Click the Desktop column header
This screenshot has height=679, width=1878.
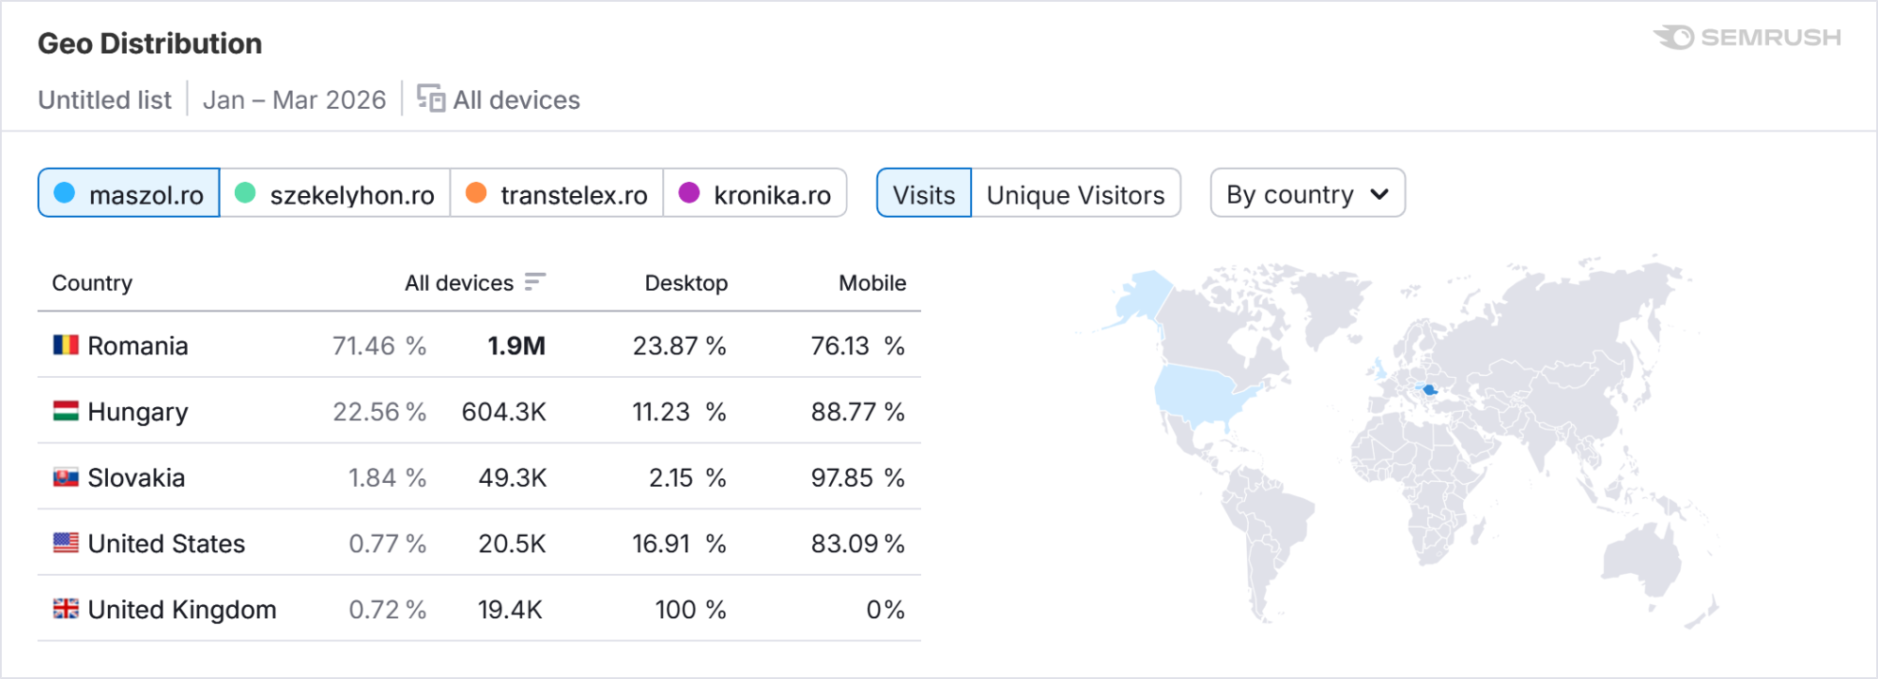[x=685, y=283]
